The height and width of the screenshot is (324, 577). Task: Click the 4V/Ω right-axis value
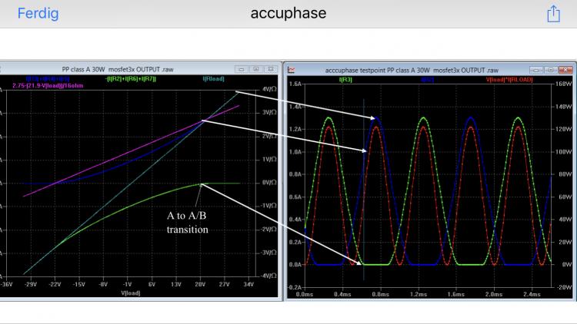click(x=269, y=89)
